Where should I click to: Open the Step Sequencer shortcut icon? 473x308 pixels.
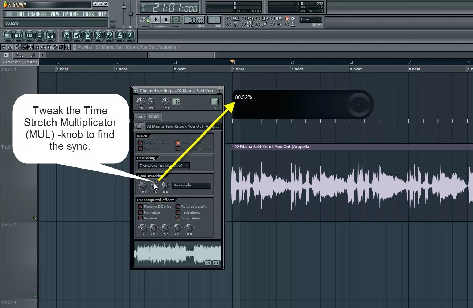(19, 36)
